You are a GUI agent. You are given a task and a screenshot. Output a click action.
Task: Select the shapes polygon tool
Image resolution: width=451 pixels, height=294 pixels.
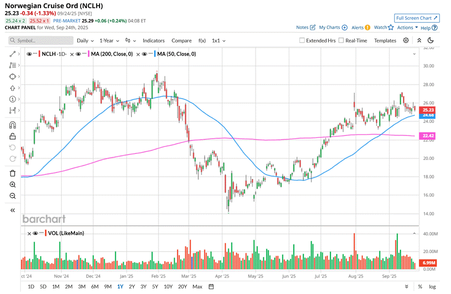pyautogui.click(x=13, y=76)
